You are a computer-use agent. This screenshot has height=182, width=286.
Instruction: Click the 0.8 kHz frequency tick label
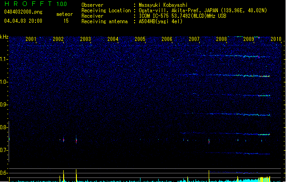click(4, 127)
